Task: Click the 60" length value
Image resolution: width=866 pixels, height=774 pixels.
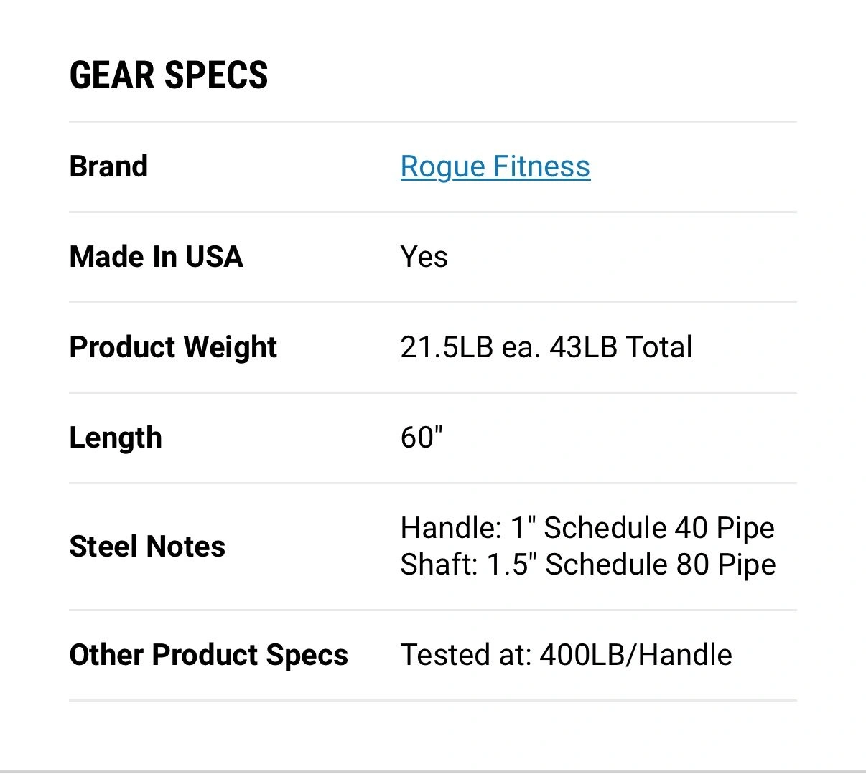Action: pos(422,438)
